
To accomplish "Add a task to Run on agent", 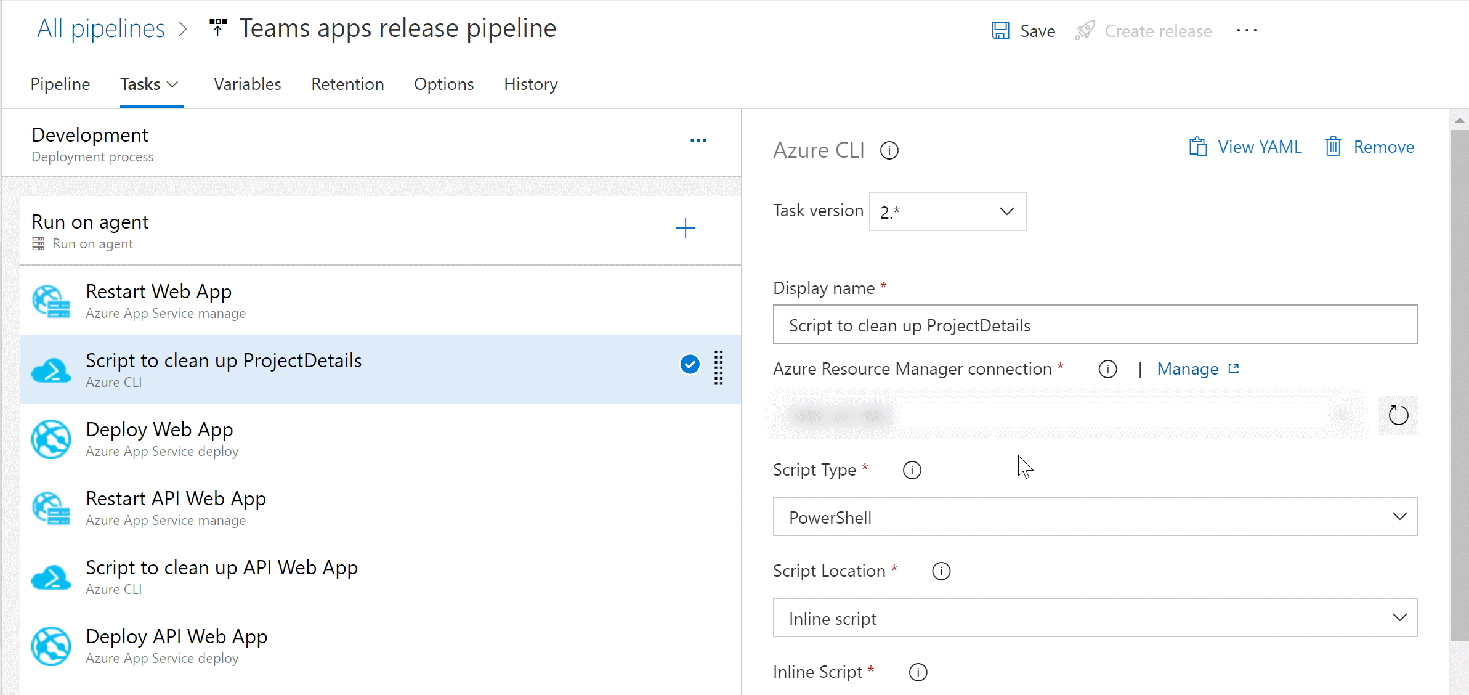I will tap(685, 228).
